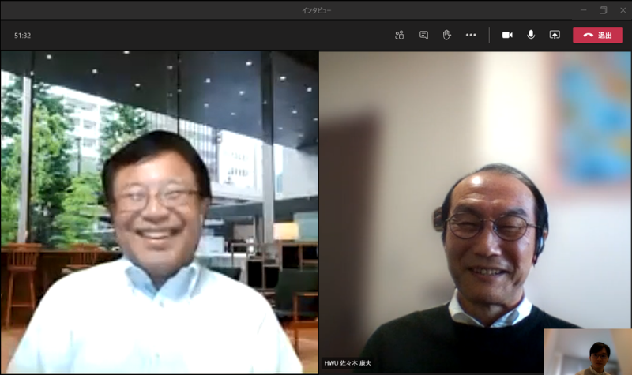Click the 51:32 meeting duration timer
Viewport: 632px width, 375px height.
[x=23, y=36]
